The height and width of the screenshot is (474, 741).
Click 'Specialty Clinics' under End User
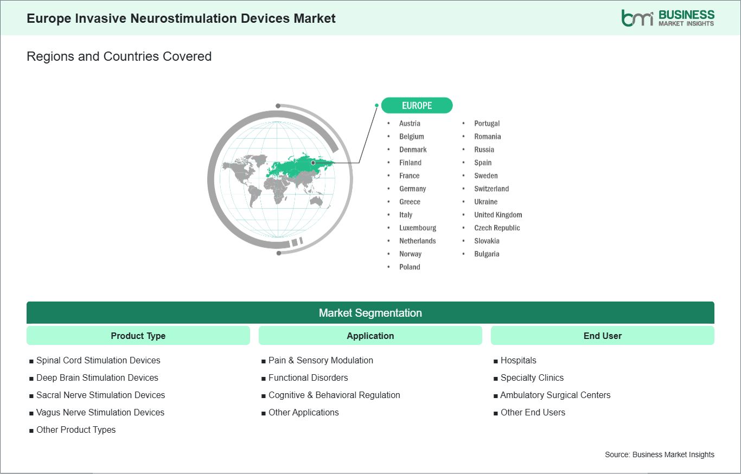[x=532, y=377]
